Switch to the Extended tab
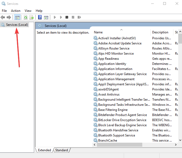This screenshot has height=158, width=182. tap(45, 150)
